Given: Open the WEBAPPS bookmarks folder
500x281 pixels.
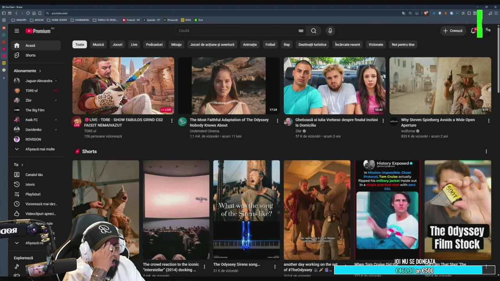Looking at the screenshot, I should click(x=19, y=20).
